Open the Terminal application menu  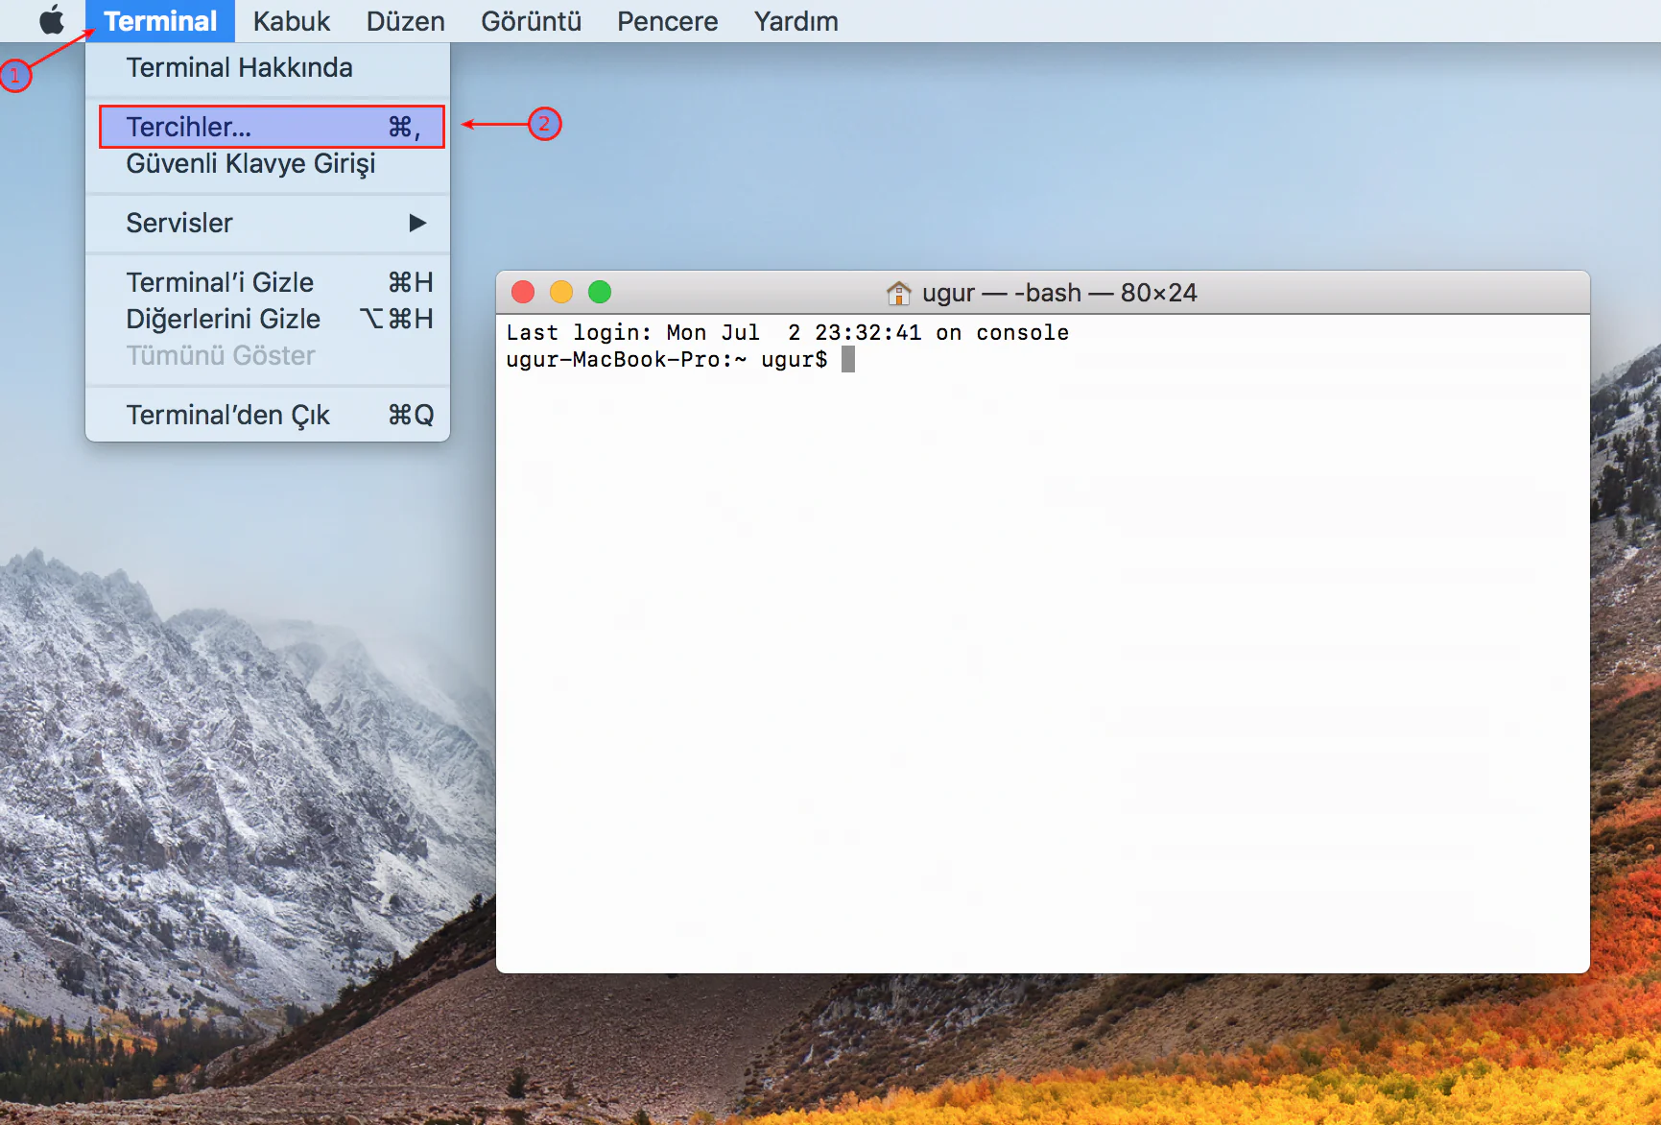click(x=160, y=21)
